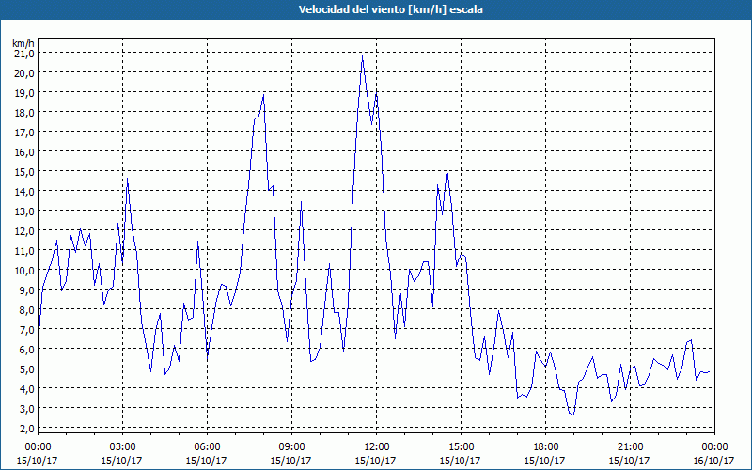Click the highest wind peak near 12:00
The height and width of the screenshot is (470, 752).
362,56
